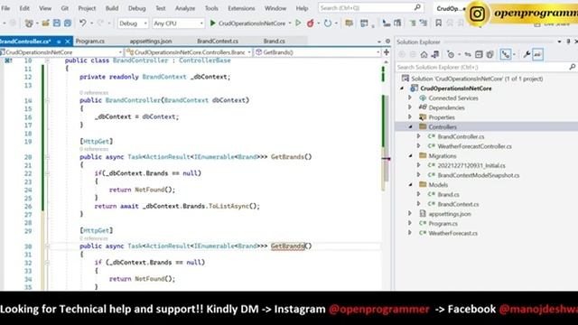Collapse the BrandController class outlining at line 10
The height and width of the screenshot is (325, 578).
pyautogui.click(x=47, y=60)
